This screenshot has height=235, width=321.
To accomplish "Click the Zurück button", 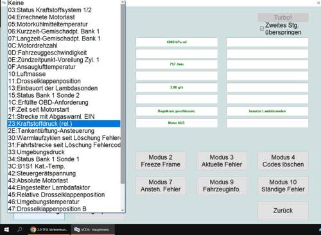I will click(283, 211).
